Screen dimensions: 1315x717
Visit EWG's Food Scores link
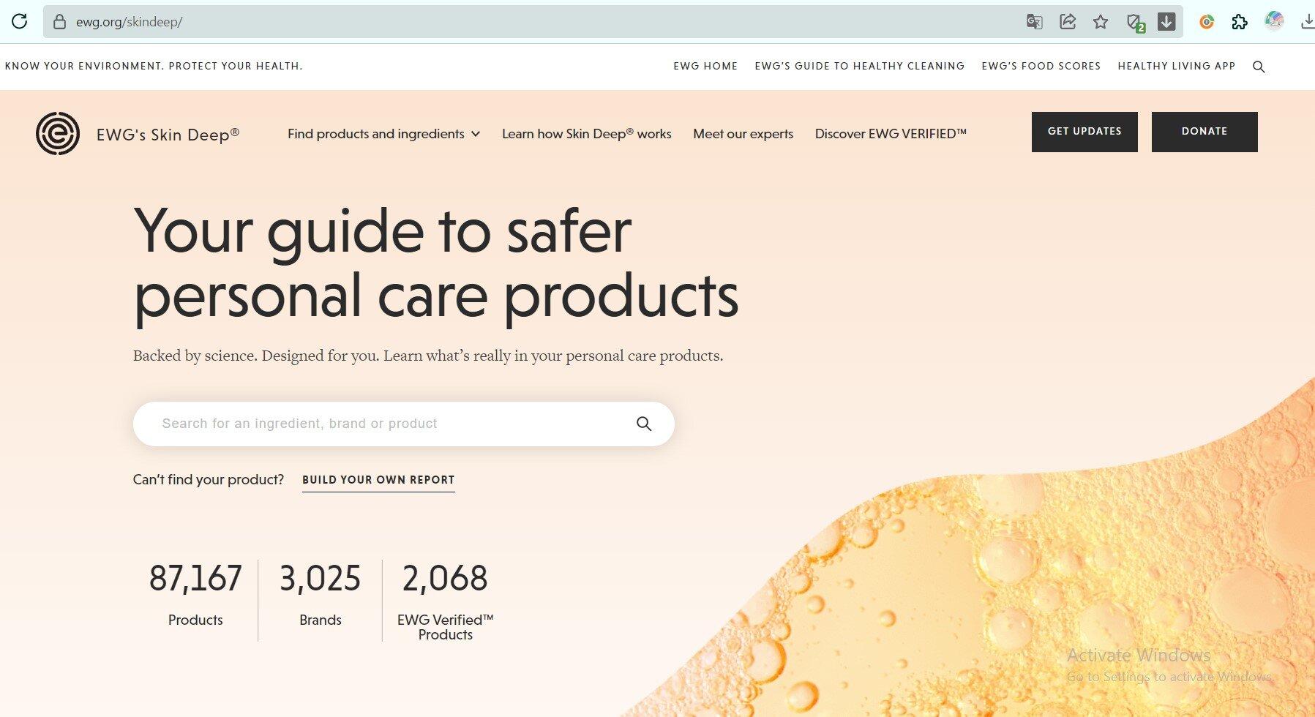pos(1041,66)
